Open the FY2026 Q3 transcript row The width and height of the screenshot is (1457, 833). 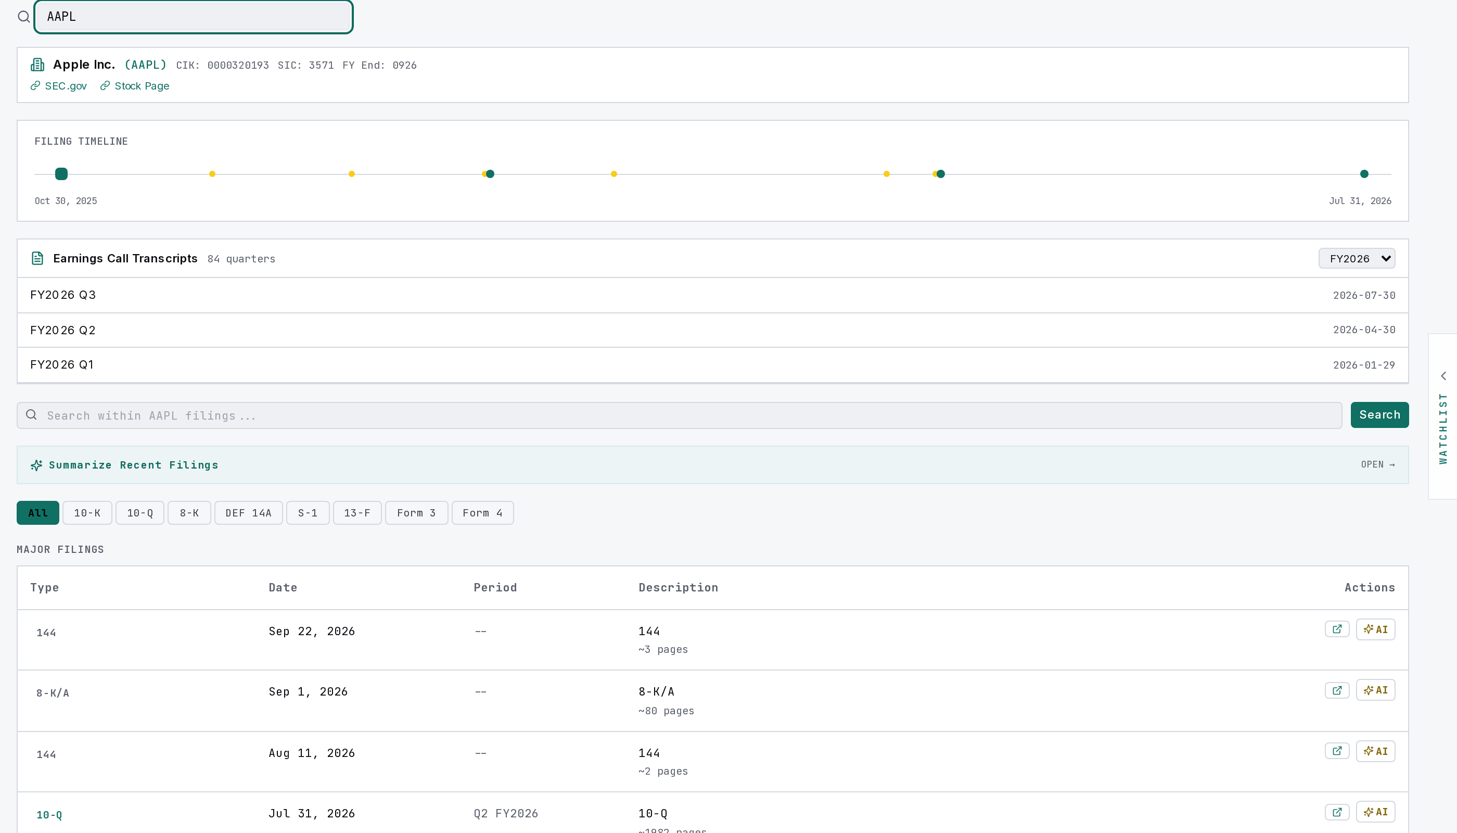pos(712,295)
